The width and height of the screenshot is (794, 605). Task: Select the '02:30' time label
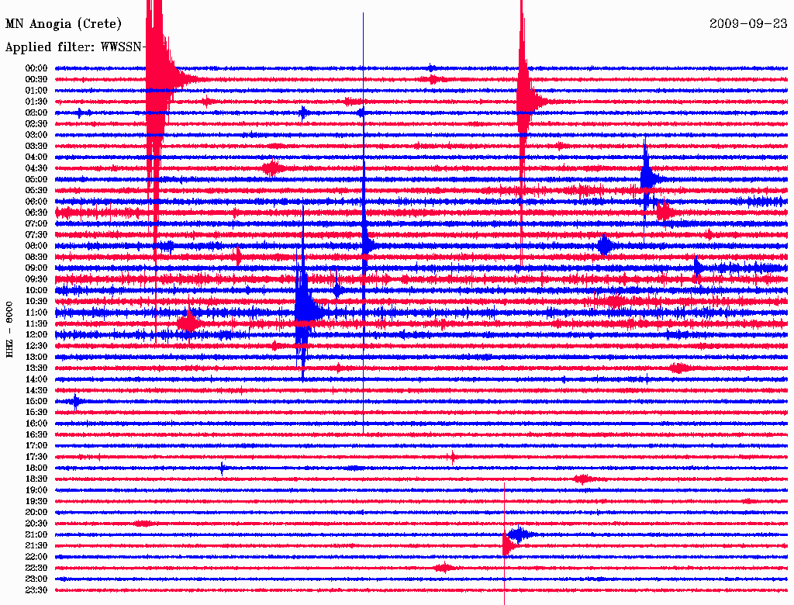coord(36,123)
